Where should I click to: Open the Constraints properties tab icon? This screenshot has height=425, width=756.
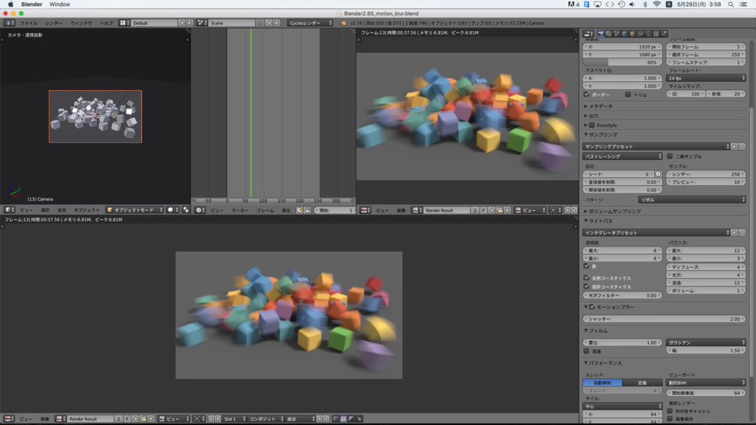coord(640,34)
